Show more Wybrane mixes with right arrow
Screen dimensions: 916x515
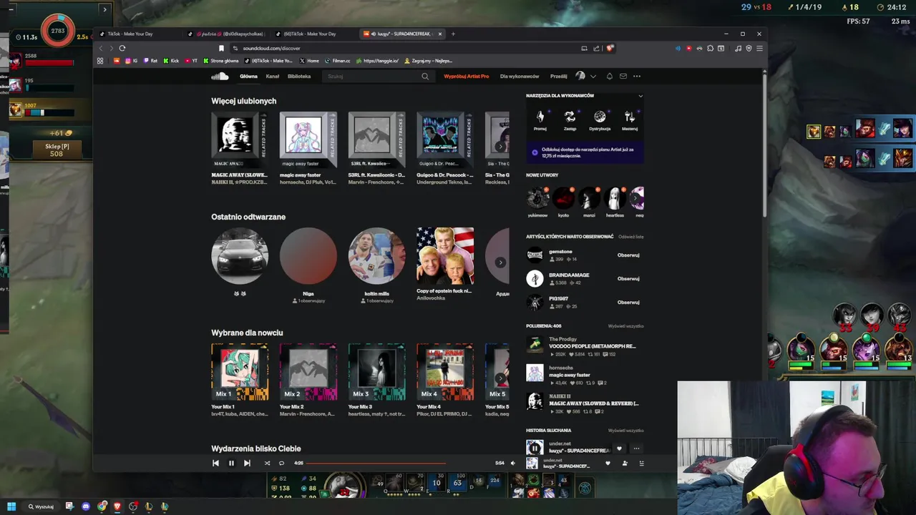click(x=500, y=378)
